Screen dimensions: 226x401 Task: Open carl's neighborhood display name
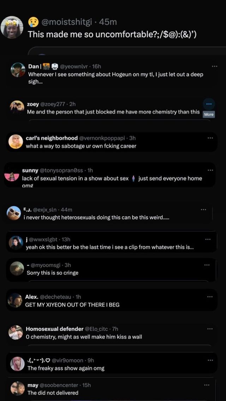52,138
